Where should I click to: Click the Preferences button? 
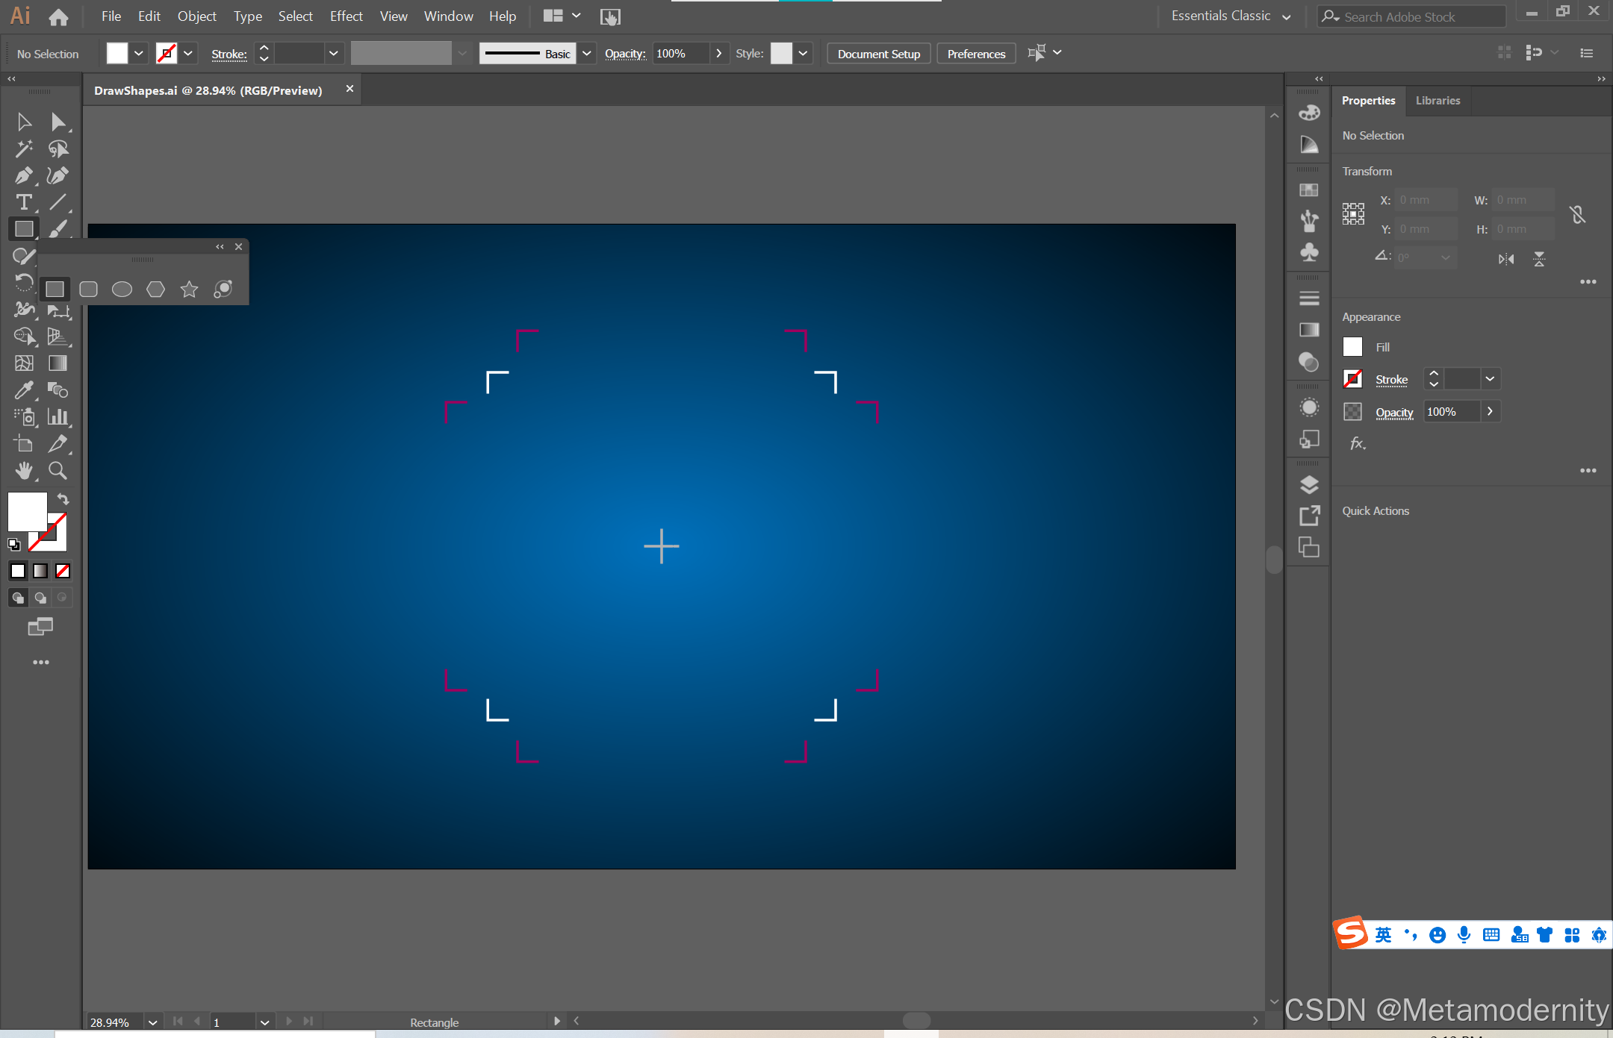point(976,54)
